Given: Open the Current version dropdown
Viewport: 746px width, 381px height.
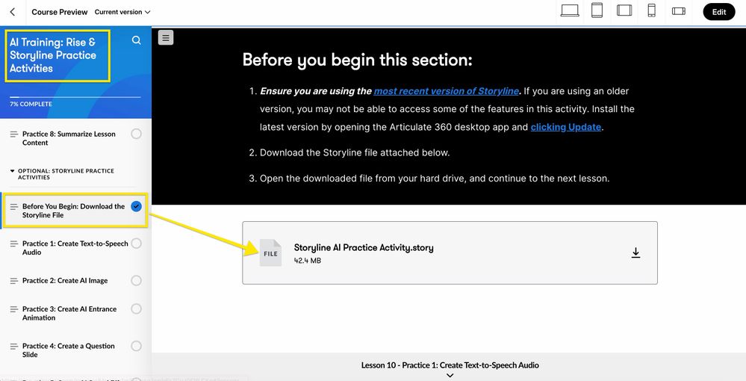Looking at the screenshot, I should tap(122, 12).
